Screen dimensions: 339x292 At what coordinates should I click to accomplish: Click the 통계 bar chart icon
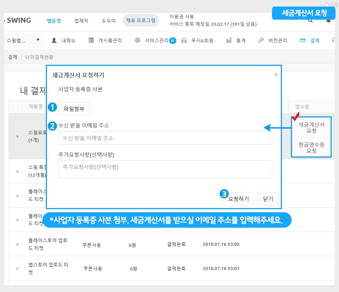(229, 40)
